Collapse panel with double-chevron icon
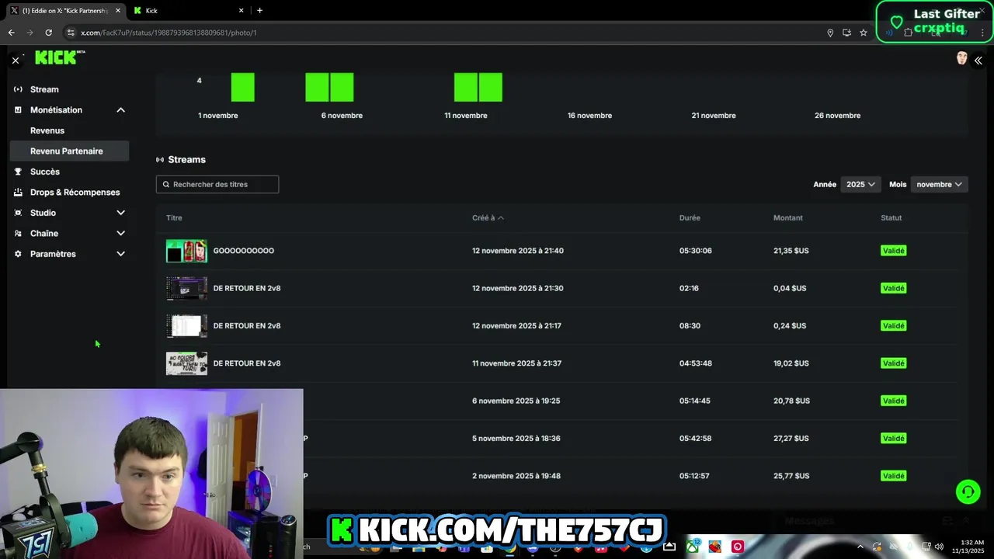 [x=978, y=60]
